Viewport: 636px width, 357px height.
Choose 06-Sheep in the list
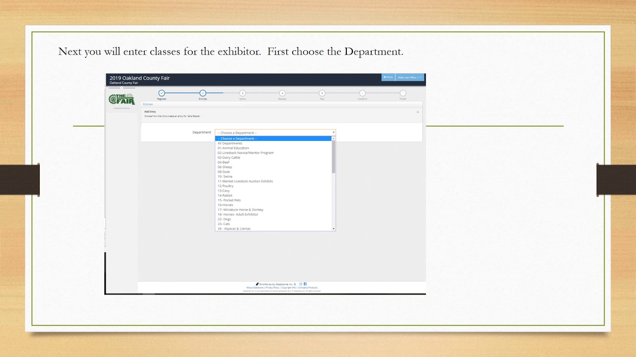coord(273,167)
